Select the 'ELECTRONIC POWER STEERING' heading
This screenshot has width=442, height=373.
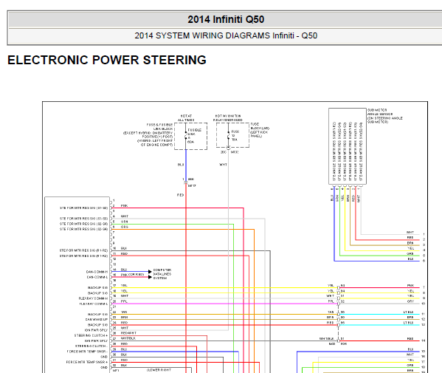click(x=107, y=60)
